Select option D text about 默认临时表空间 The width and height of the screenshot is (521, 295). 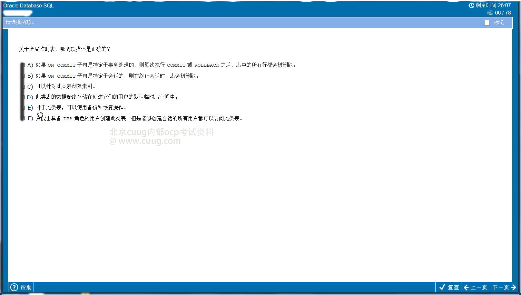point(107,97)
